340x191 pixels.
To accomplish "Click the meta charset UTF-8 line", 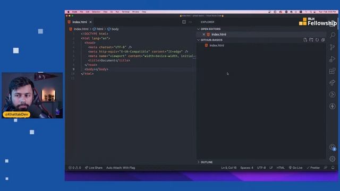I will pyautogui.click(x=110, y=47).
